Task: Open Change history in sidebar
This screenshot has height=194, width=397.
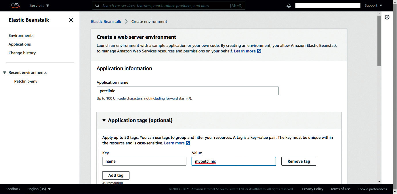Action: point(22,53)
